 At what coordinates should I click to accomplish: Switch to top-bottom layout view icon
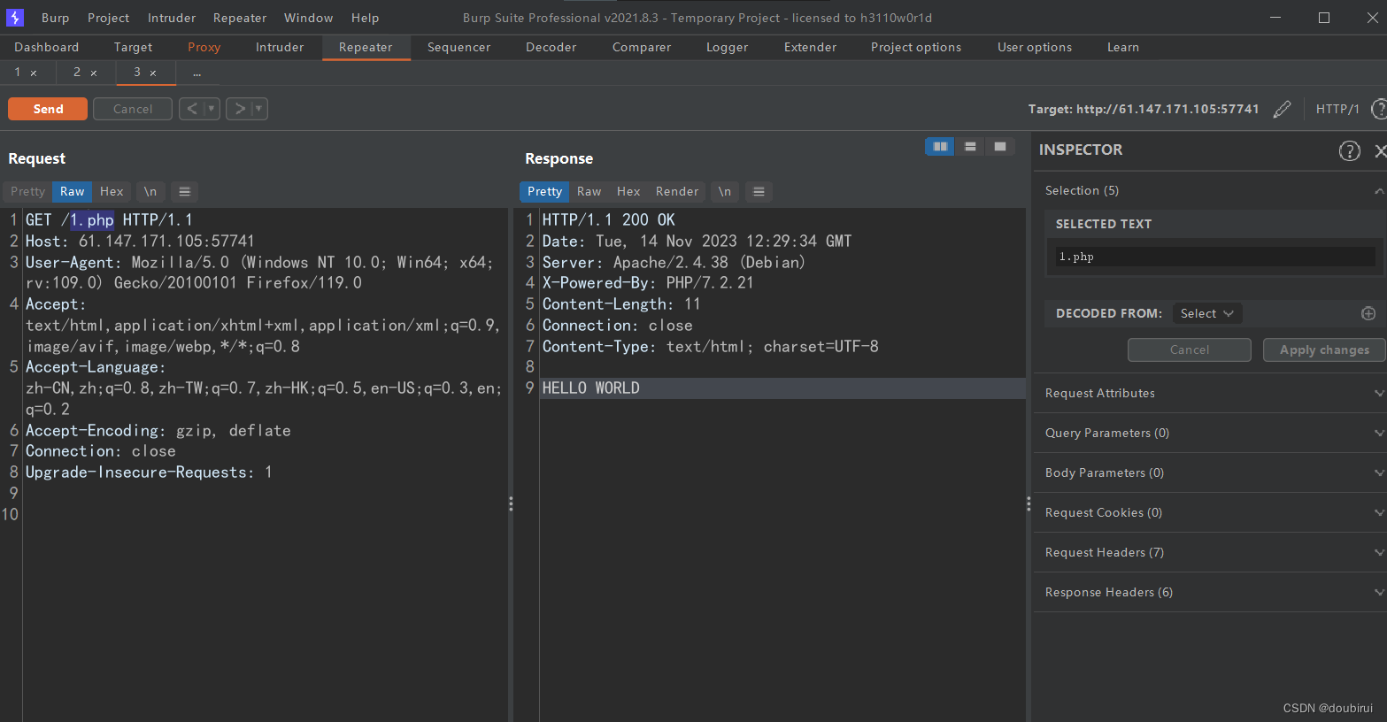[970, 146]
